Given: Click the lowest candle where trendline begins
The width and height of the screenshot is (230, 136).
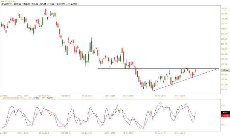Looking at the screenshot, I should 152,88.
